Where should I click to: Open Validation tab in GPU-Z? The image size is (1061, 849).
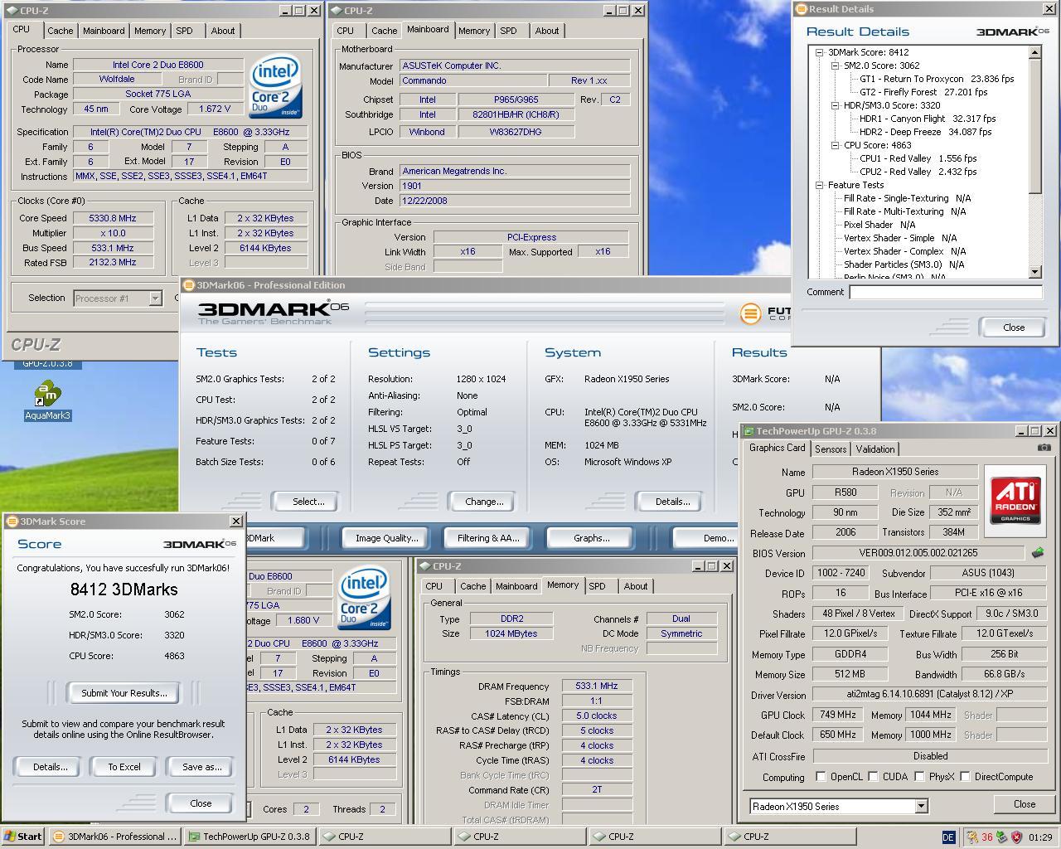[875, 449]
